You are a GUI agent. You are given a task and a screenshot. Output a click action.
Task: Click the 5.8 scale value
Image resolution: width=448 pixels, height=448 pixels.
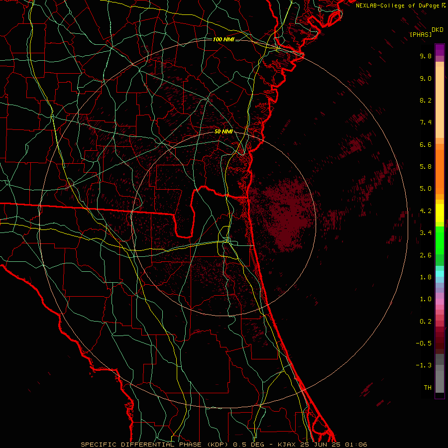click(426, 167)
